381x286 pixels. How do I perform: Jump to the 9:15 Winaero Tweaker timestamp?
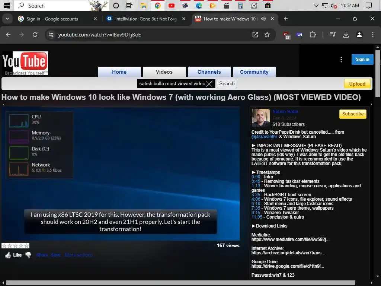(x=256, y=213)
